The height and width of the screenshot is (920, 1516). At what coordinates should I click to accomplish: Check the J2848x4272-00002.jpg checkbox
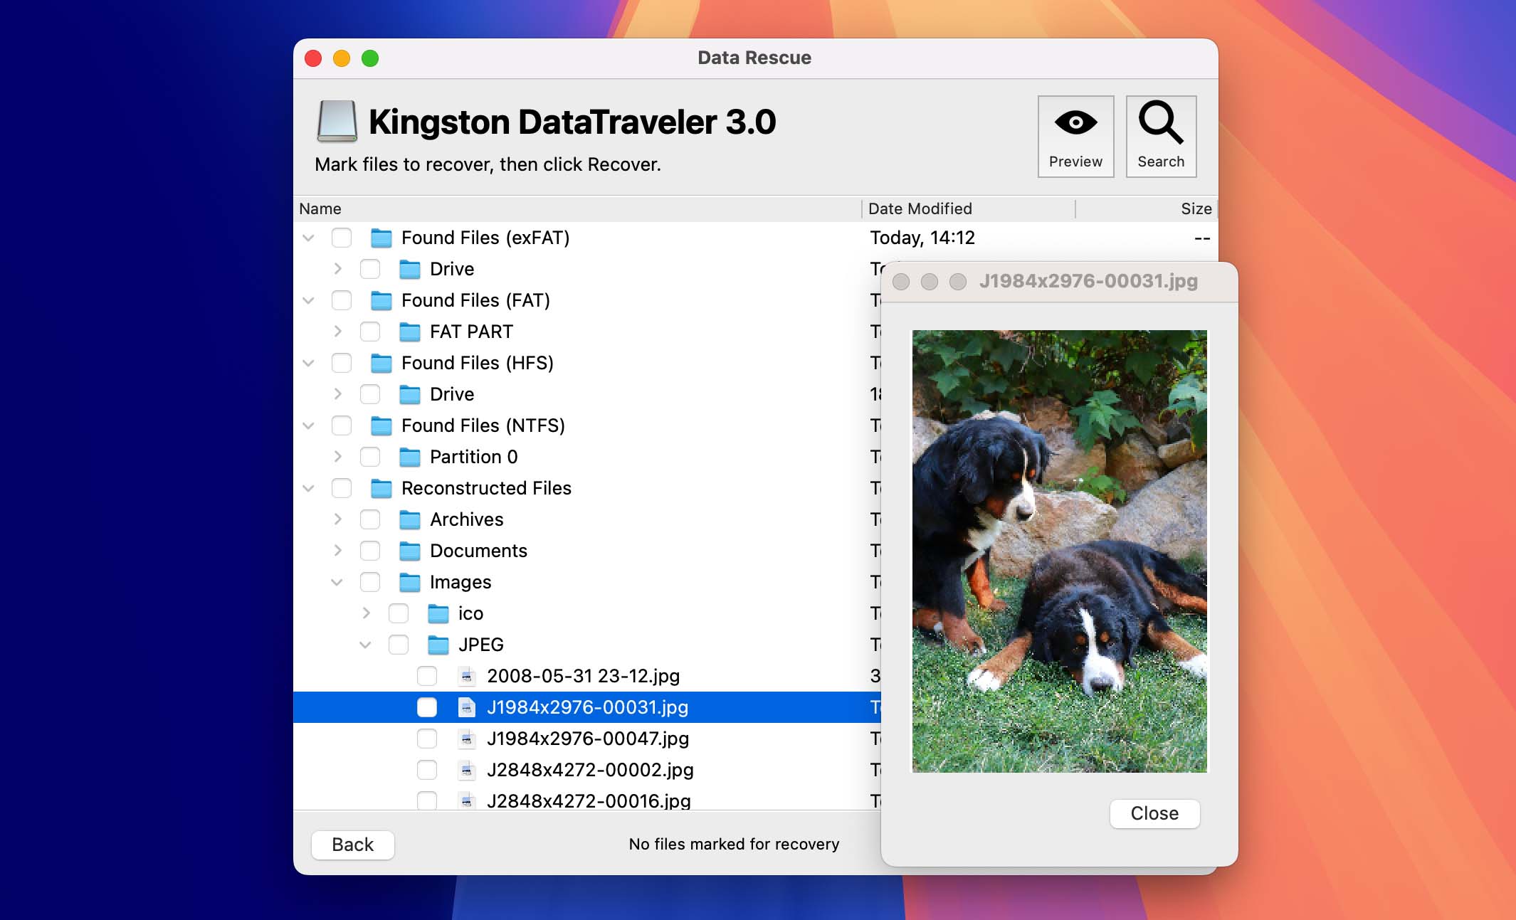click(x=427, y=770)
